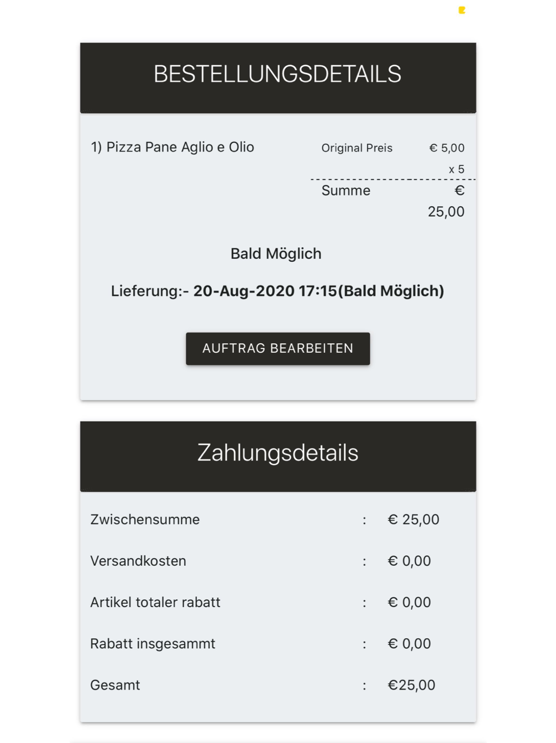This screenshot has width=556, height=743.
Task: Click the Gesamt €25,00 total
Action: (x=411, y=685)
